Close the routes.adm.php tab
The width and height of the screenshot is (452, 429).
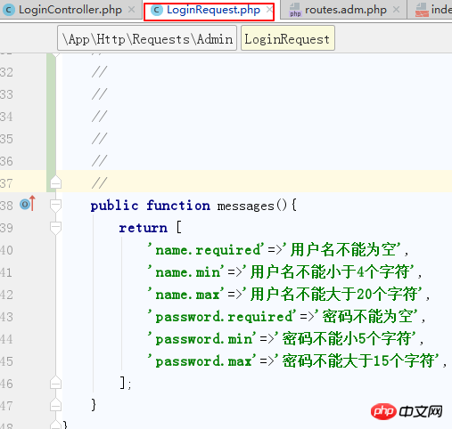coord(396,10)
